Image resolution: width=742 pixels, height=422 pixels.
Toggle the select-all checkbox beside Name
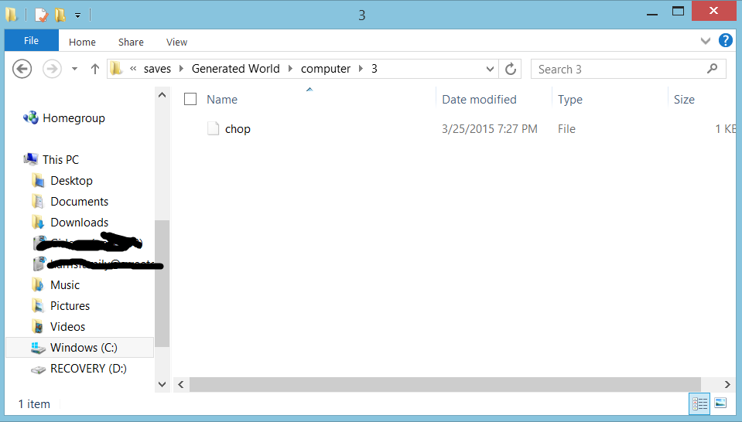coord(190,99)
